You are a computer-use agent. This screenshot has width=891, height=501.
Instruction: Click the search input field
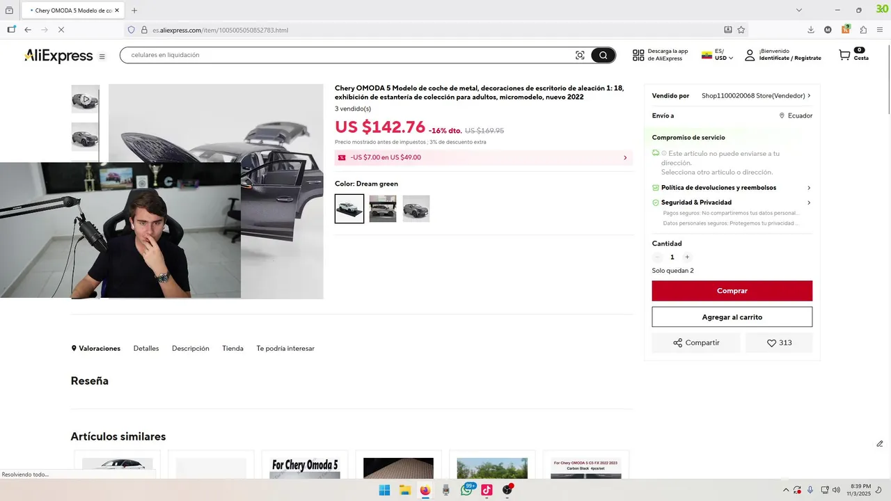point(348,55)
